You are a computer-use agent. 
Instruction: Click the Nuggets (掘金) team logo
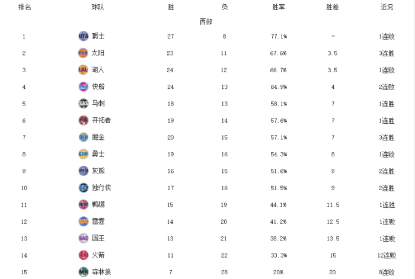(83, 137)
